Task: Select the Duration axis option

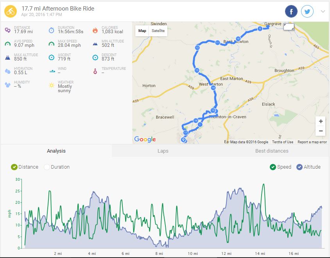Action: coord(47,167)
